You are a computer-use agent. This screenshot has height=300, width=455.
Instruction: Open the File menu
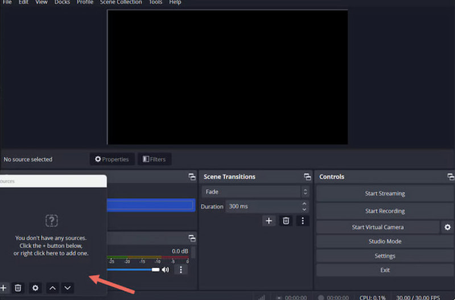pyautogui.click(x=7, y=2)
